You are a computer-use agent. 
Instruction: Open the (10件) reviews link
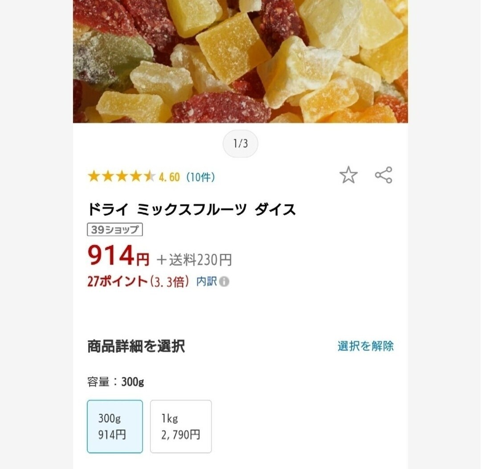pos(200,177)
